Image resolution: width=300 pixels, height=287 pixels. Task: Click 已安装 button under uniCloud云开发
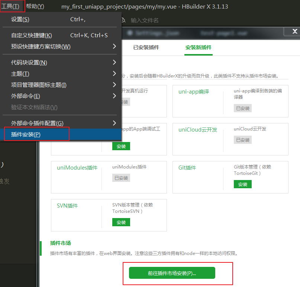click(x=243, y=140)
